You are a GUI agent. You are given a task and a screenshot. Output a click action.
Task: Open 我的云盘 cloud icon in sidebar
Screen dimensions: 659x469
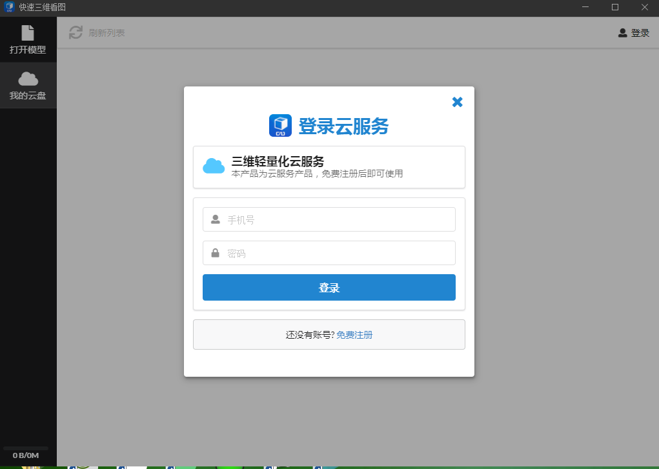(x=28, y=79)
